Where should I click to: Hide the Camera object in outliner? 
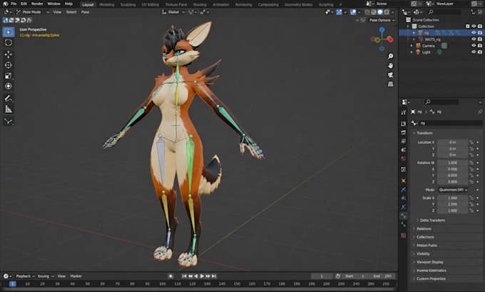tap(474, 46)
